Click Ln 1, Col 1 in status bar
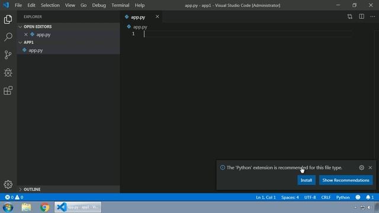Image resolution: width=379 pixels, height=213 pixels. tap(266, 197)
